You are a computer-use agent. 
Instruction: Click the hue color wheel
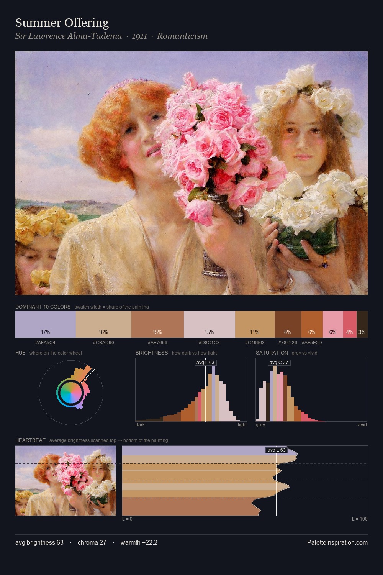(71, 393)
